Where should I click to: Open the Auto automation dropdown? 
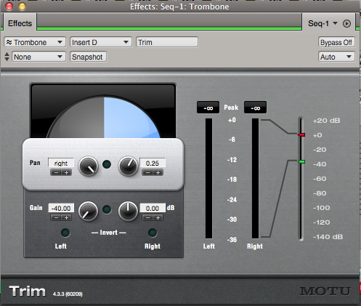[336, 57]
